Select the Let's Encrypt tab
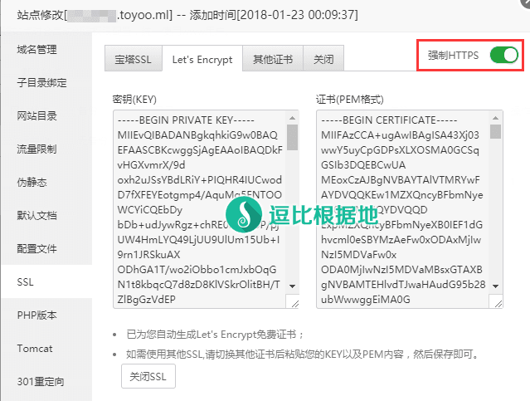This screenshot has height=401, width=530. click(x=202, y=59)
